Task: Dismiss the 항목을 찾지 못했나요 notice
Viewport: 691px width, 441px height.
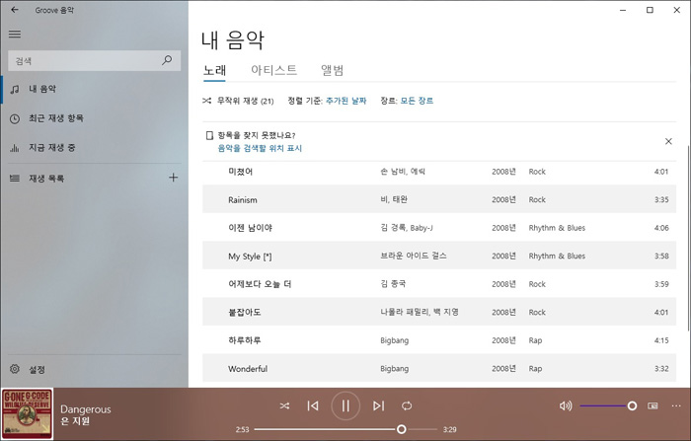Action: coord(668,141)
